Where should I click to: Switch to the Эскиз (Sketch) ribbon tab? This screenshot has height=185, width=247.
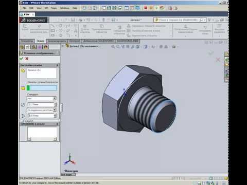tap(41, 41)
